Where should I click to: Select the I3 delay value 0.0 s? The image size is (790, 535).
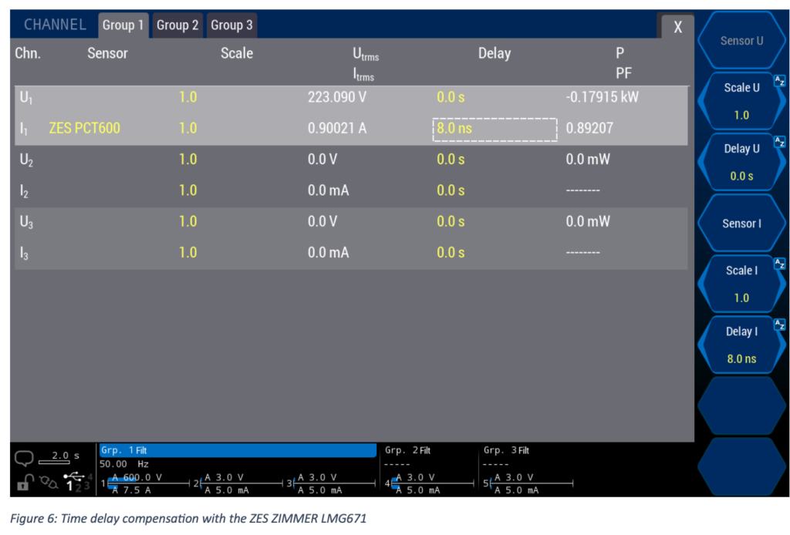(x=451, y=253)
